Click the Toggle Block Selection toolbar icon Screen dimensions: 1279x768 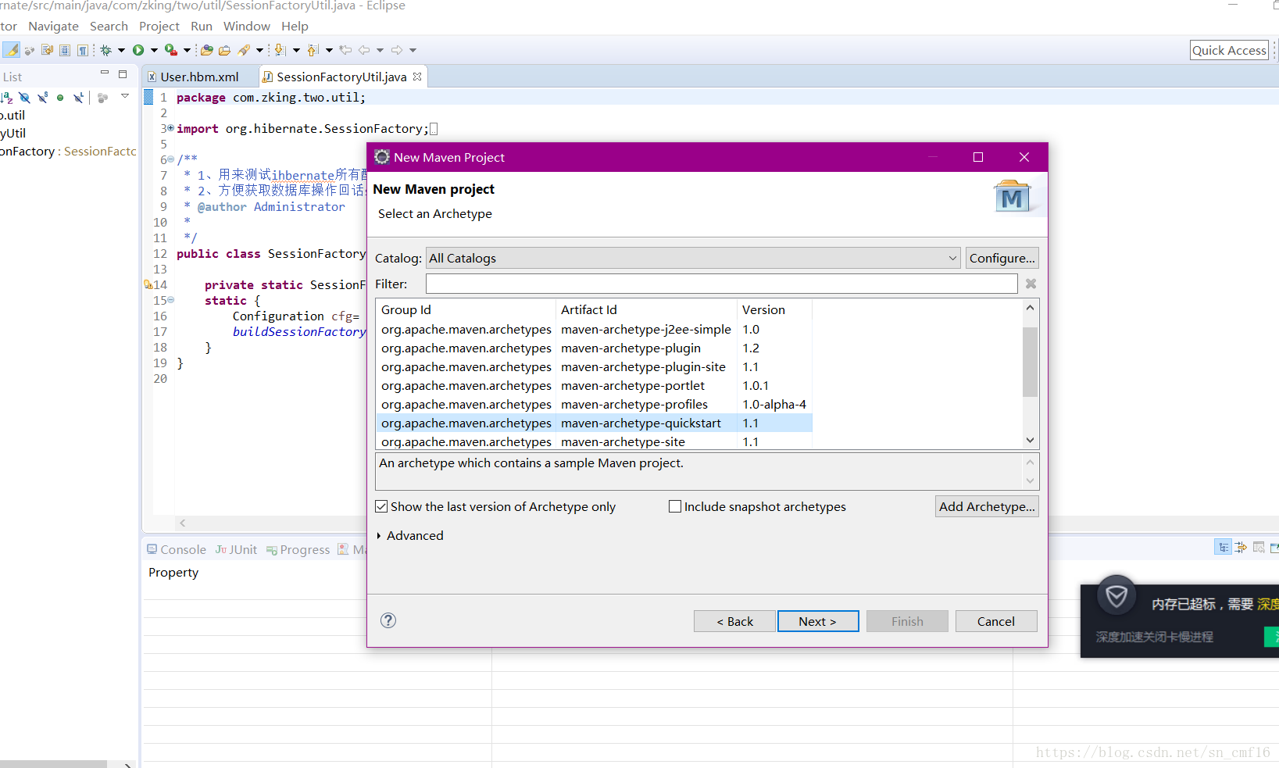point(65,50)
